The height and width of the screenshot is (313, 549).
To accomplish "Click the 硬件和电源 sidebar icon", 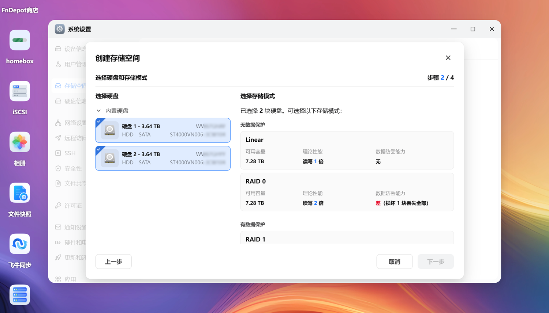I will [58, 243].
